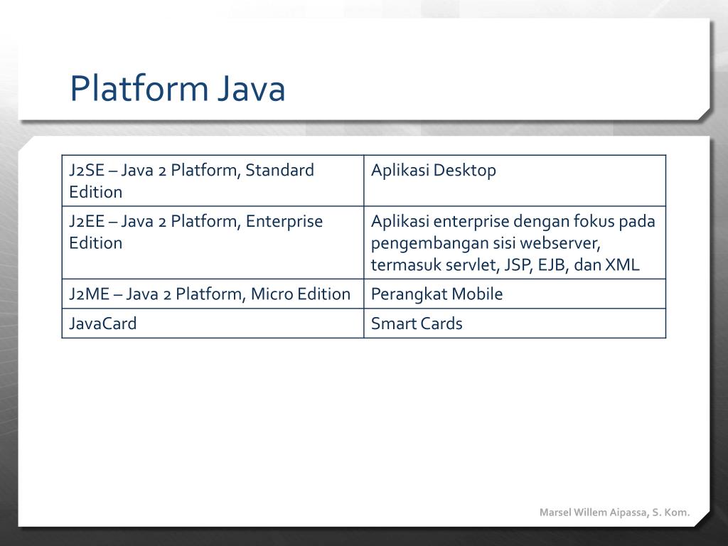Click the 'Aplikasi Desktop' table cell
Screen dimensions: 728x546
pyautogui.click(x=515, y=181)
